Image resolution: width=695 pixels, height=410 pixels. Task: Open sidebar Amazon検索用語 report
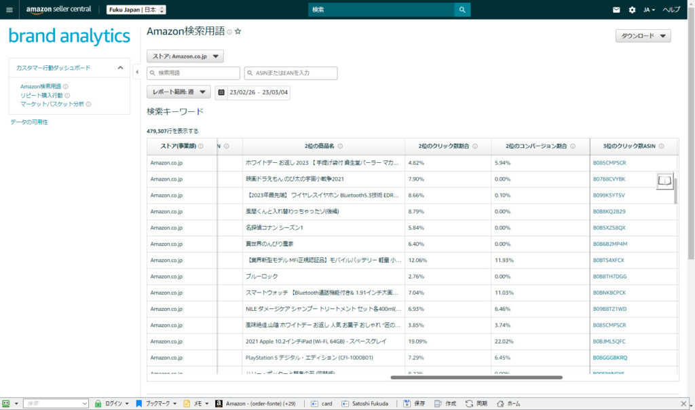coord(41,86)
